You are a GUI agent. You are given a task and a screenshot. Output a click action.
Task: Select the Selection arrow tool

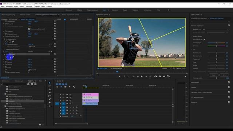[x=50, y=83]
